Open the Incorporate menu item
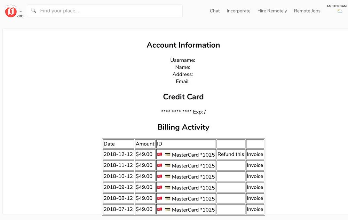This screenshot has width=348, height=220. click(x=238, y=11)
